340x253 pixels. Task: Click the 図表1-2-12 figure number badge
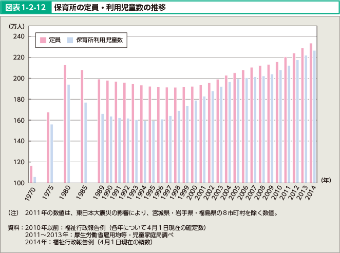[26, 9]
